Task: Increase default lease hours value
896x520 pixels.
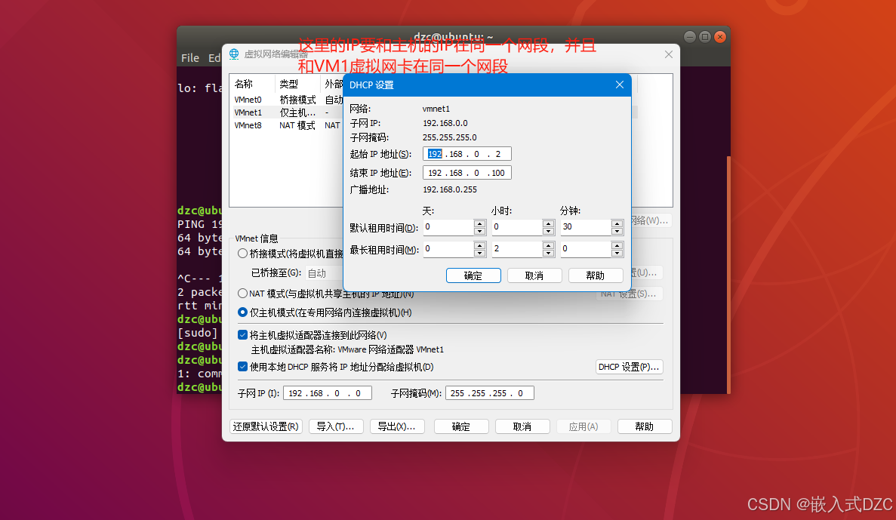Action: click(549, 223)
